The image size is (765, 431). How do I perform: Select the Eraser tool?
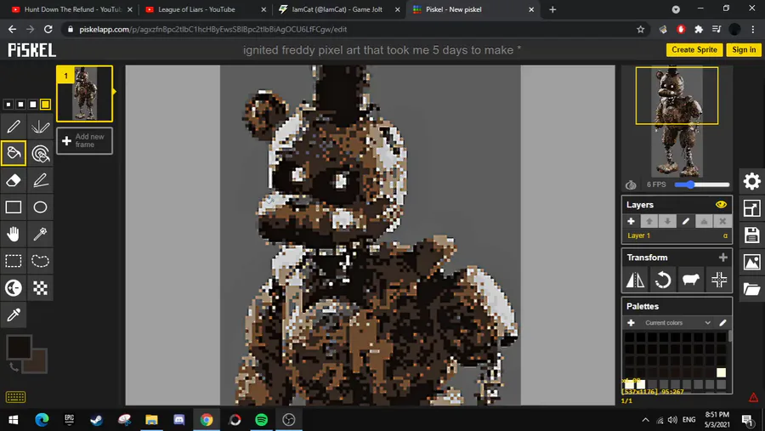pyautogui.click(x=13, y=180)
